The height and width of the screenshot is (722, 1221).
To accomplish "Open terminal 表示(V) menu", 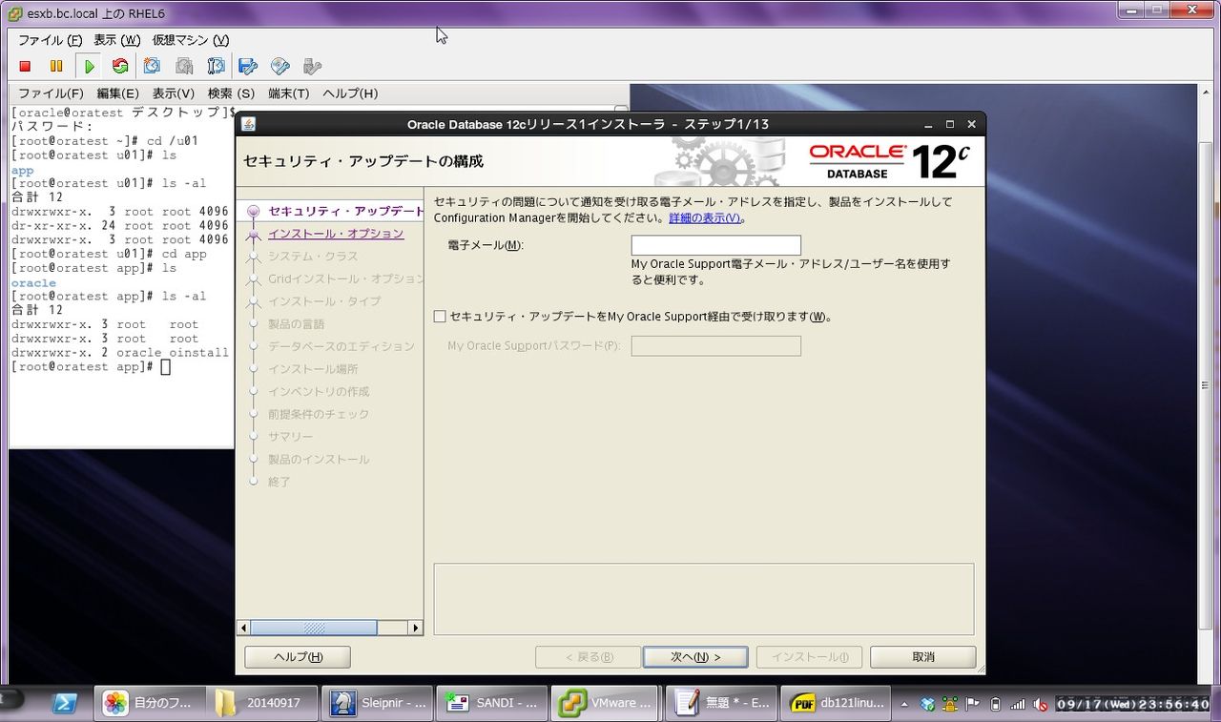I will pyautogui.click(x=174, y=93).
